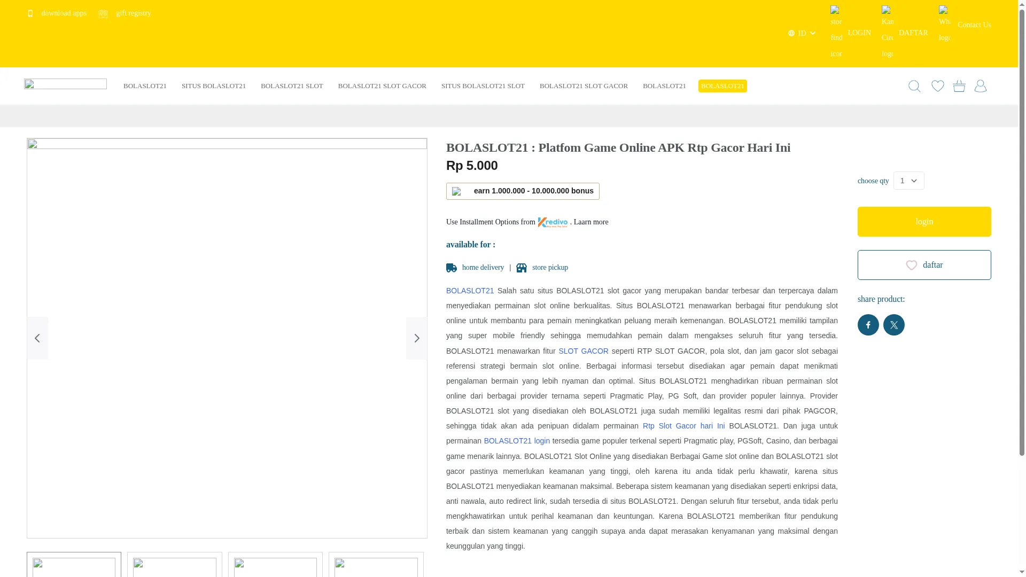Click the price Rp 5.000
Viewport: 1026px width, 577px height.
point(472,166)
